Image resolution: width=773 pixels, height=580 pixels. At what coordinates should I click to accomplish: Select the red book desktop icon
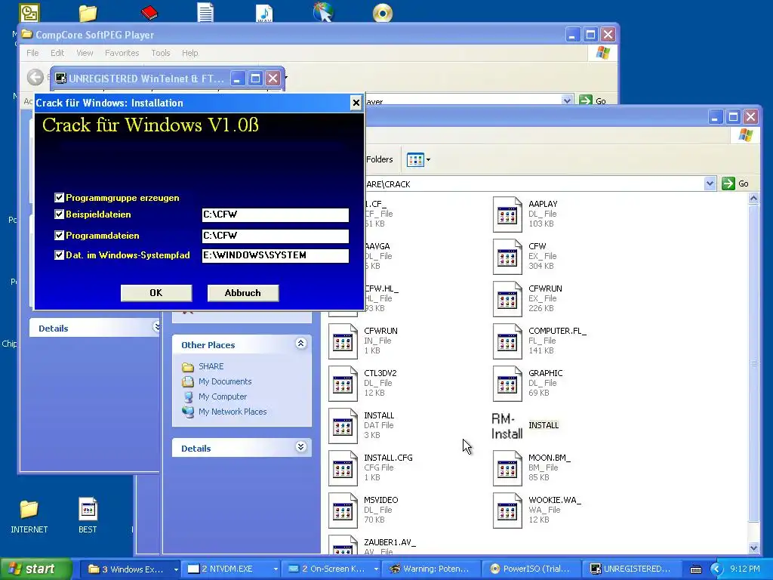pyautogui.click(x=149, y=12)
